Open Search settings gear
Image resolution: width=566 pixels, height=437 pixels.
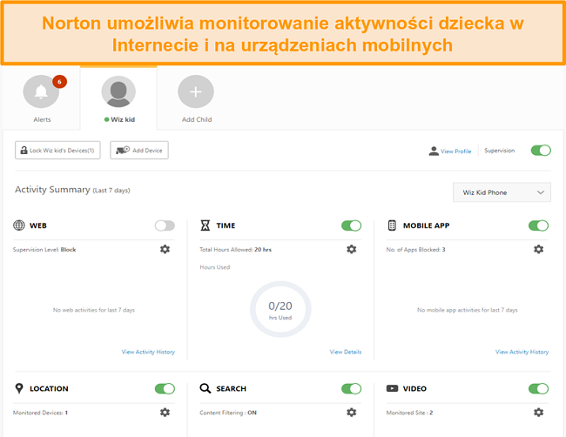(352, 413)
